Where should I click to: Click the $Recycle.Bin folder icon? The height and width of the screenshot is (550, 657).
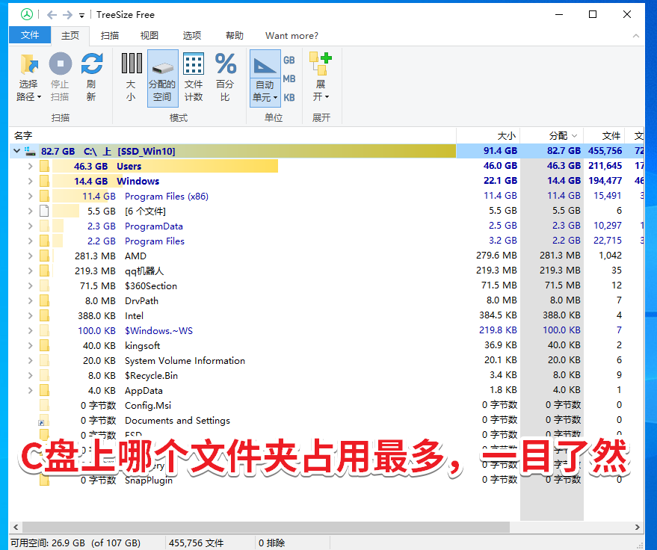pos(44,376)
